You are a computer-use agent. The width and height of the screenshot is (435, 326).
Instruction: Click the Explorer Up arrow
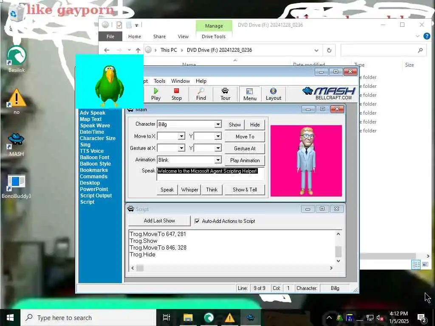(x=138, y=50)
